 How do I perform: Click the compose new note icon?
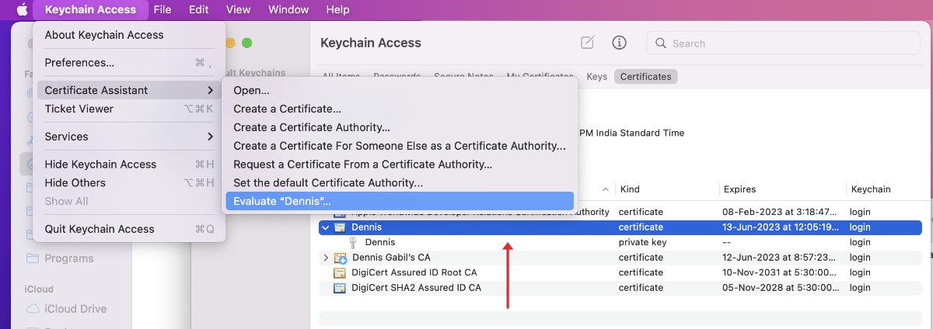point(588,43)
